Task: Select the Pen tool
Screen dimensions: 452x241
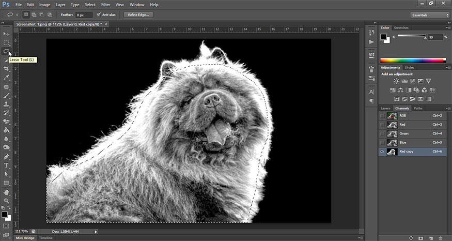Action: [x=6, y=157]
